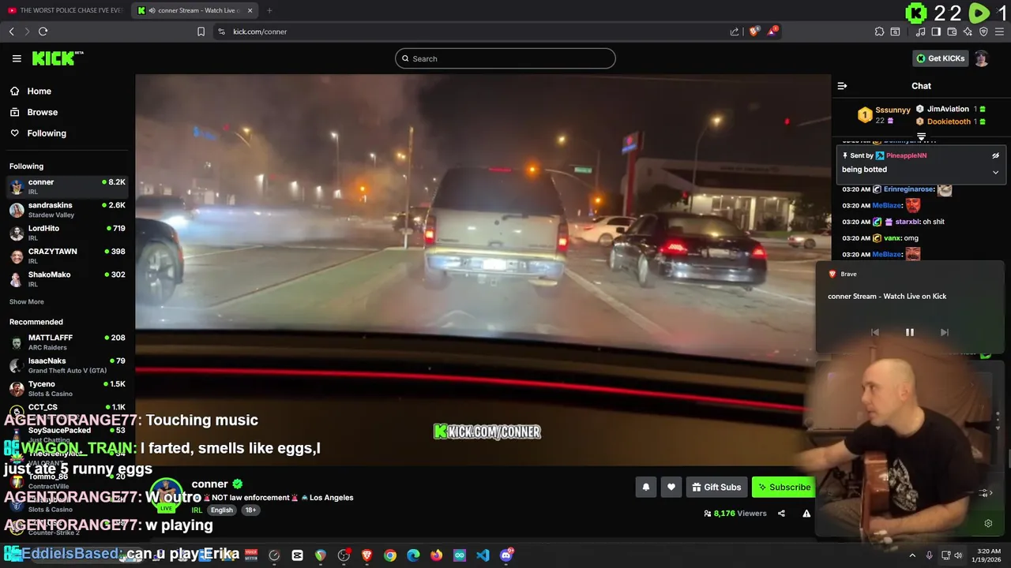Click next track in Brave media popup

(944, 332)
